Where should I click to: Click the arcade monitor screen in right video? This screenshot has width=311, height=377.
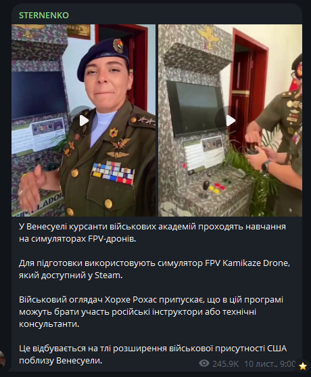(x=195, y=108)
